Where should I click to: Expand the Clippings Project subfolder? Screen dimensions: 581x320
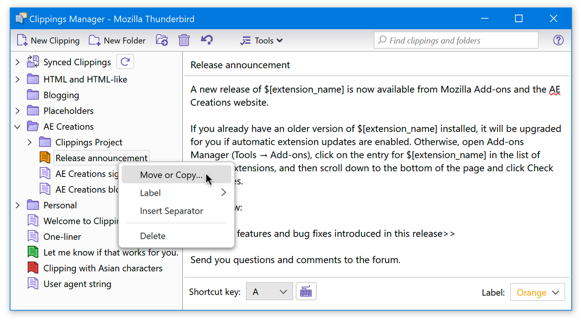click(x=30, y=143)
